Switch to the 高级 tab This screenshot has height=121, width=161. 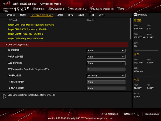(60, 15)
